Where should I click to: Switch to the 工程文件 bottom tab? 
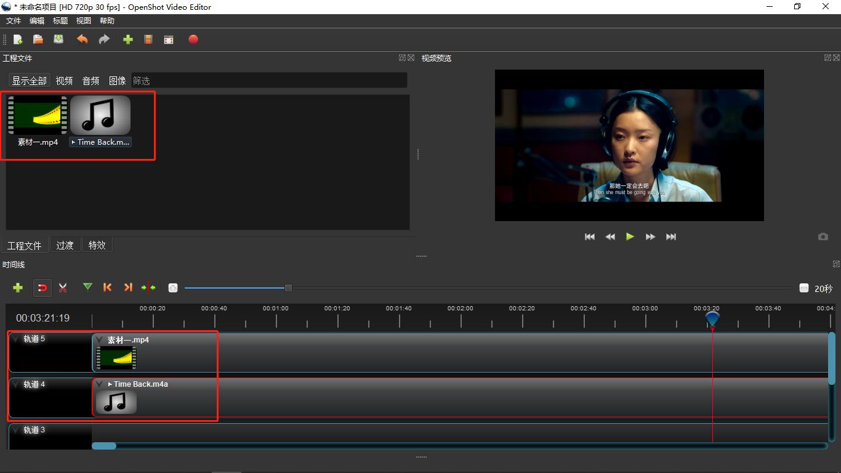(25, 245)
